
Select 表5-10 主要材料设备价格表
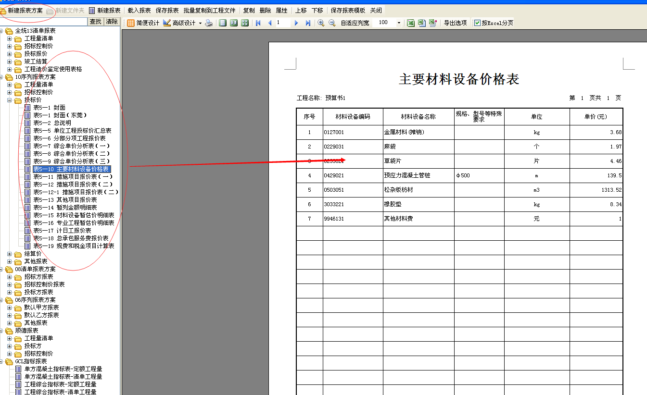[71, 169]
